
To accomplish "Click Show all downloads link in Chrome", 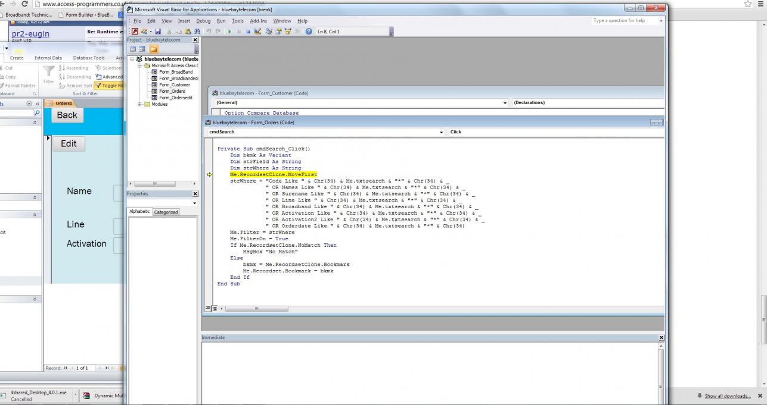I will coord(727,396).
